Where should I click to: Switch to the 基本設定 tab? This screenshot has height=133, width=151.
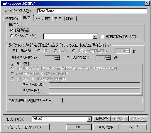tap(12, 18)
